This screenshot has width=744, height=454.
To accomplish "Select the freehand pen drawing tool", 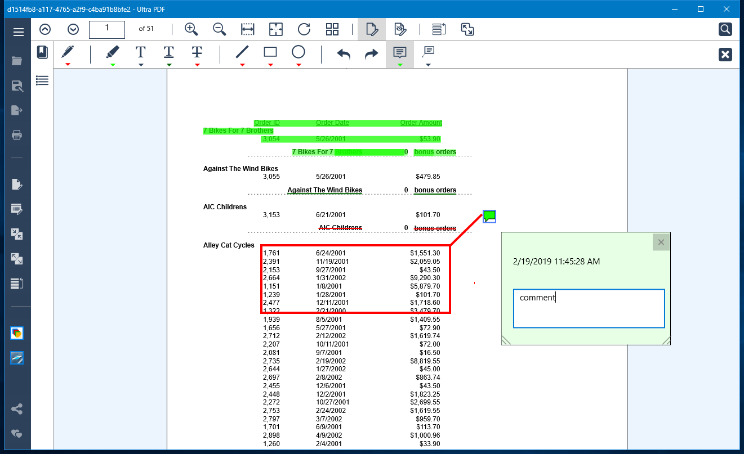I will click(68, 52).
